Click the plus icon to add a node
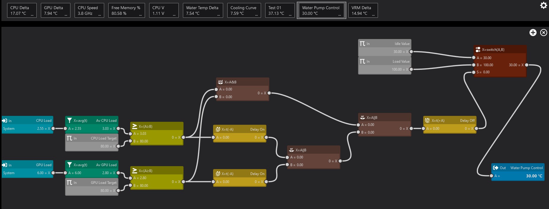Image resolution: width=549 pixels, height=209 pixels. click(x=533, y=33)
